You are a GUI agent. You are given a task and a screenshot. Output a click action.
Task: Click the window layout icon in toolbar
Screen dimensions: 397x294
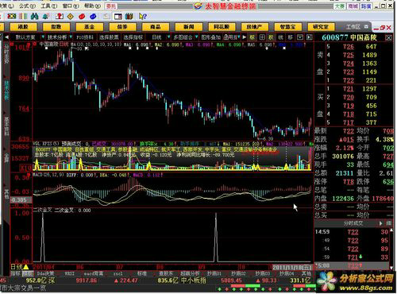coord(118,17)
